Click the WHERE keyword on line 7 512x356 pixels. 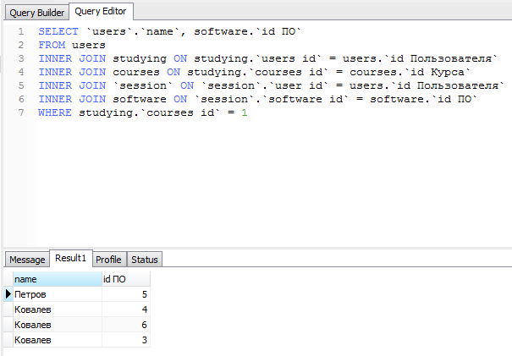tap(55, 112)
